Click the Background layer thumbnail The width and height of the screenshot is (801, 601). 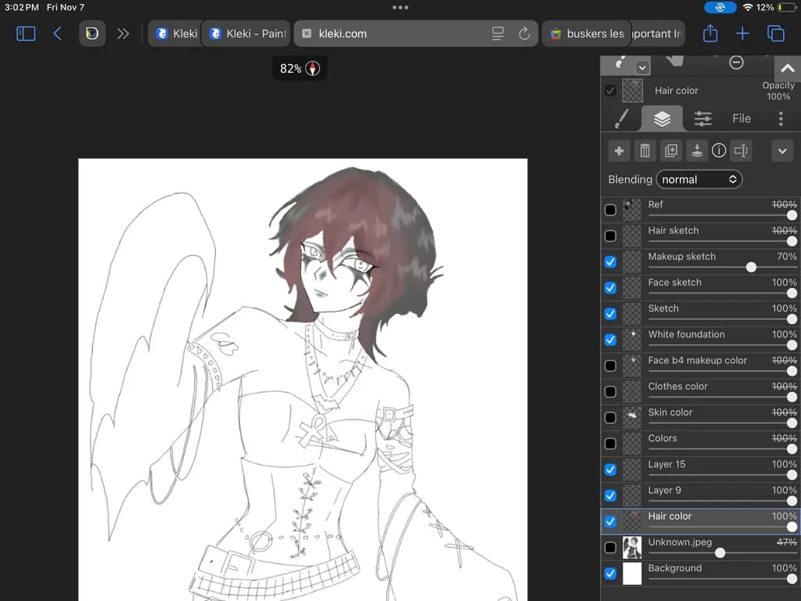pyautogui.click(x=632, y=574)
